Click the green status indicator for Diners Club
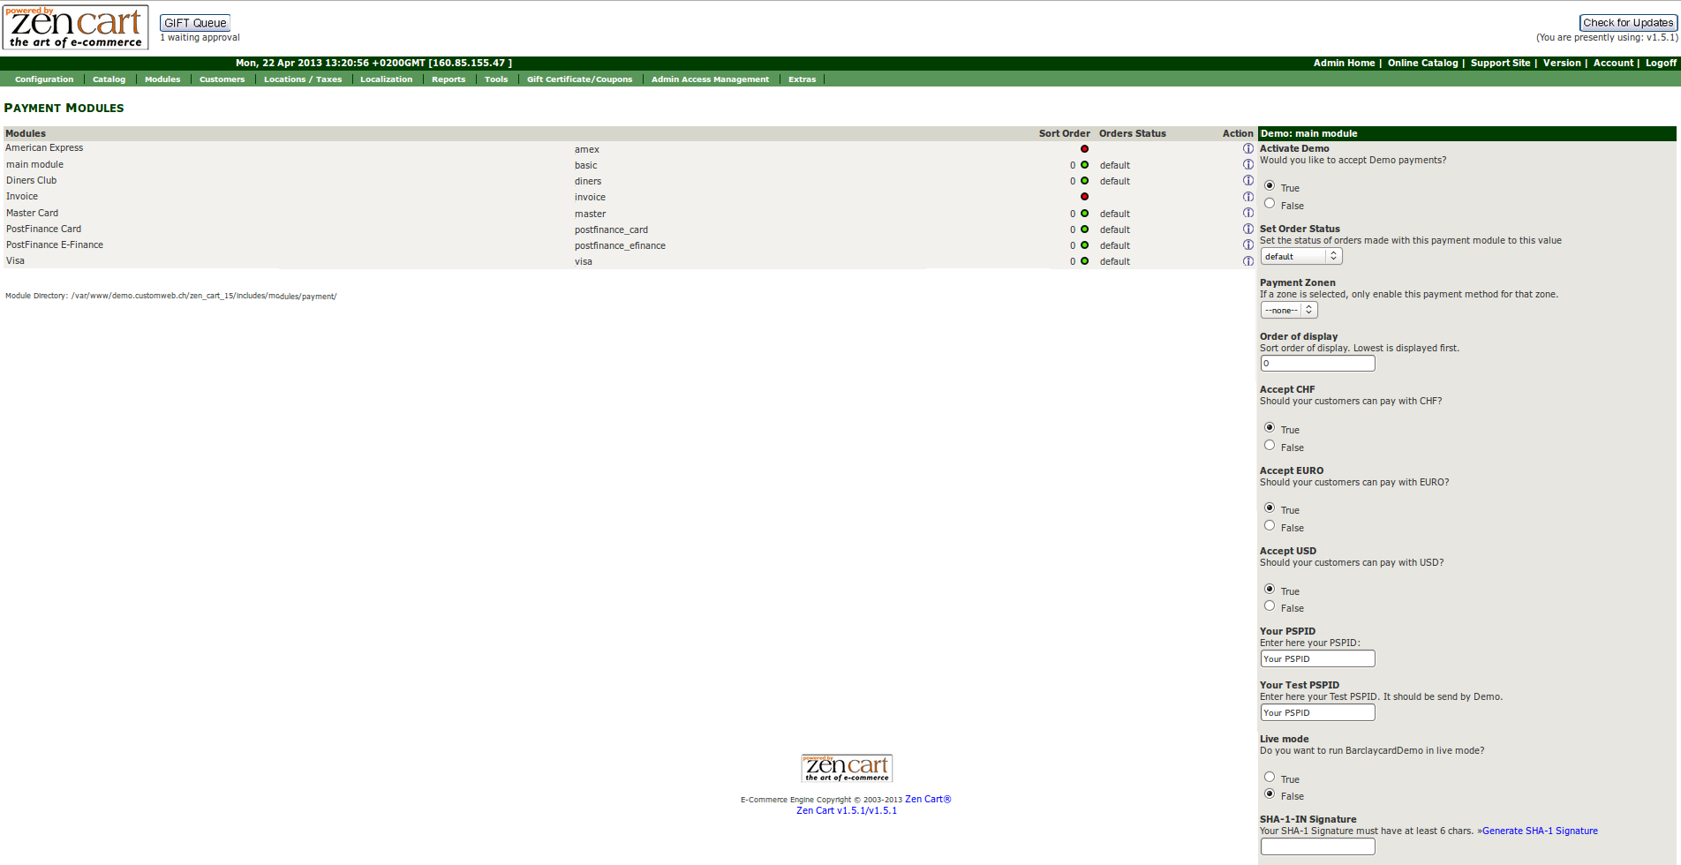 pyautogui.click(x=1084, y=181)
